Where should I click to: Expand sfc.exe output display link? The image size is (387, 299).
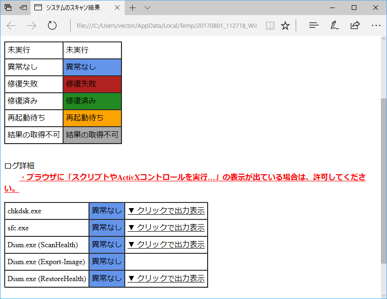[x=166, y=227]
